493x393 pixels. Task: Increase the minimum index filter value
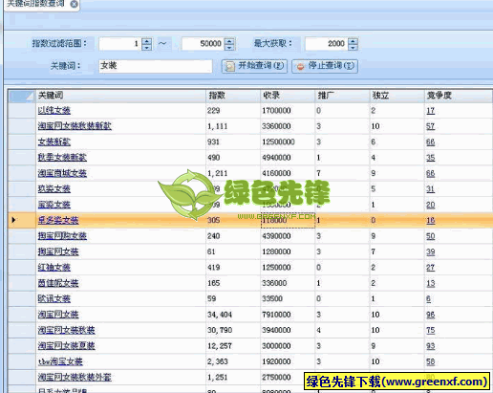coord(147,41)
